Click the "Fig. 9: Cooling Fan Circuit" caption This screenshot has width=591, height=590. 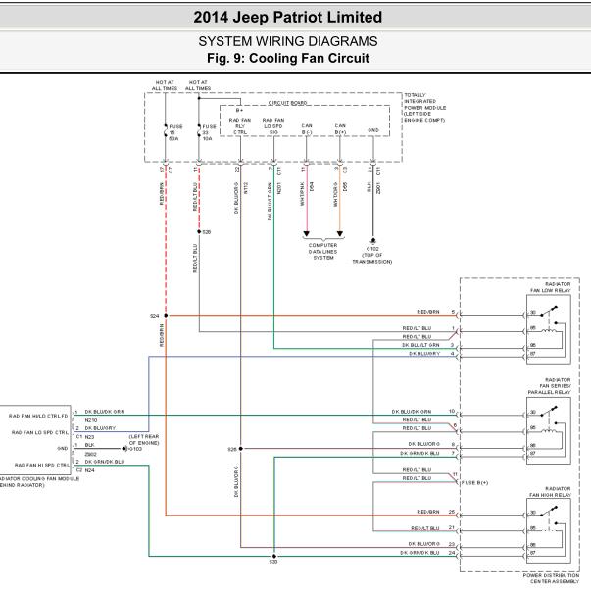click(x=288, y=58)
